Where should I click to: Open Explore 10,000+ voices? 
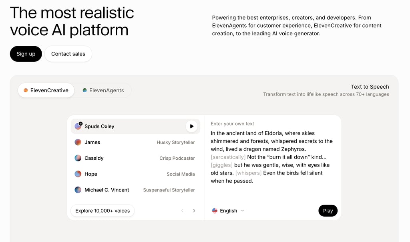tap(102, 211)
